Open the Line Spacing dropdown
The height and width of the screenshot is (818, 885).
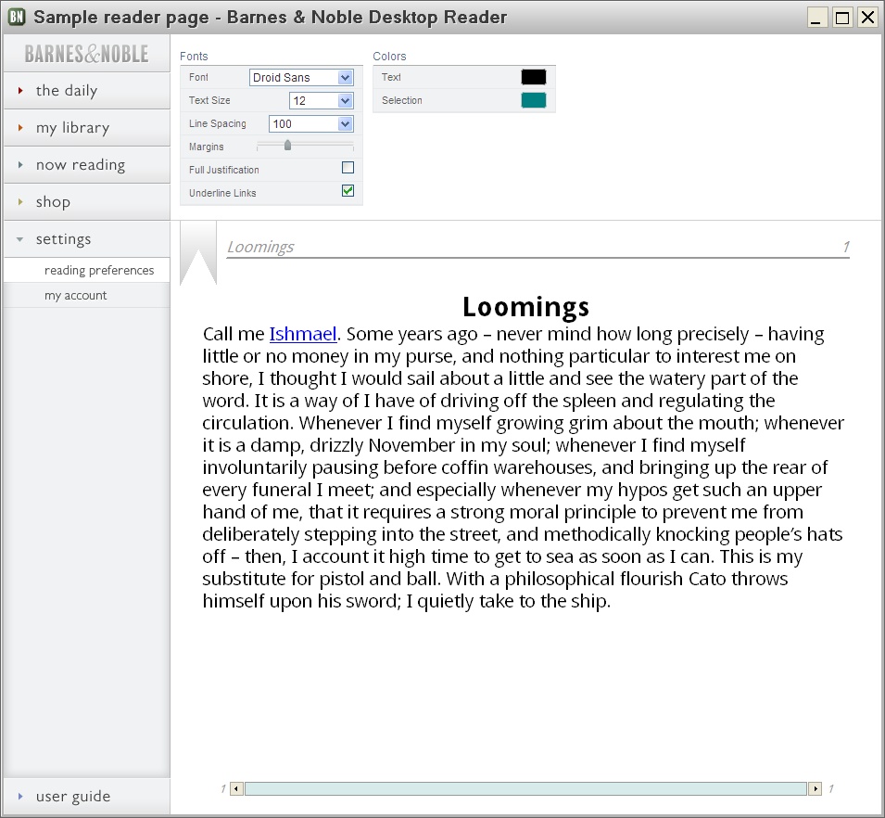[x=311, y=123]
